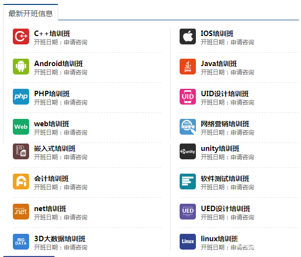
Task: Open the Android培训班 link
Action: 58,64
